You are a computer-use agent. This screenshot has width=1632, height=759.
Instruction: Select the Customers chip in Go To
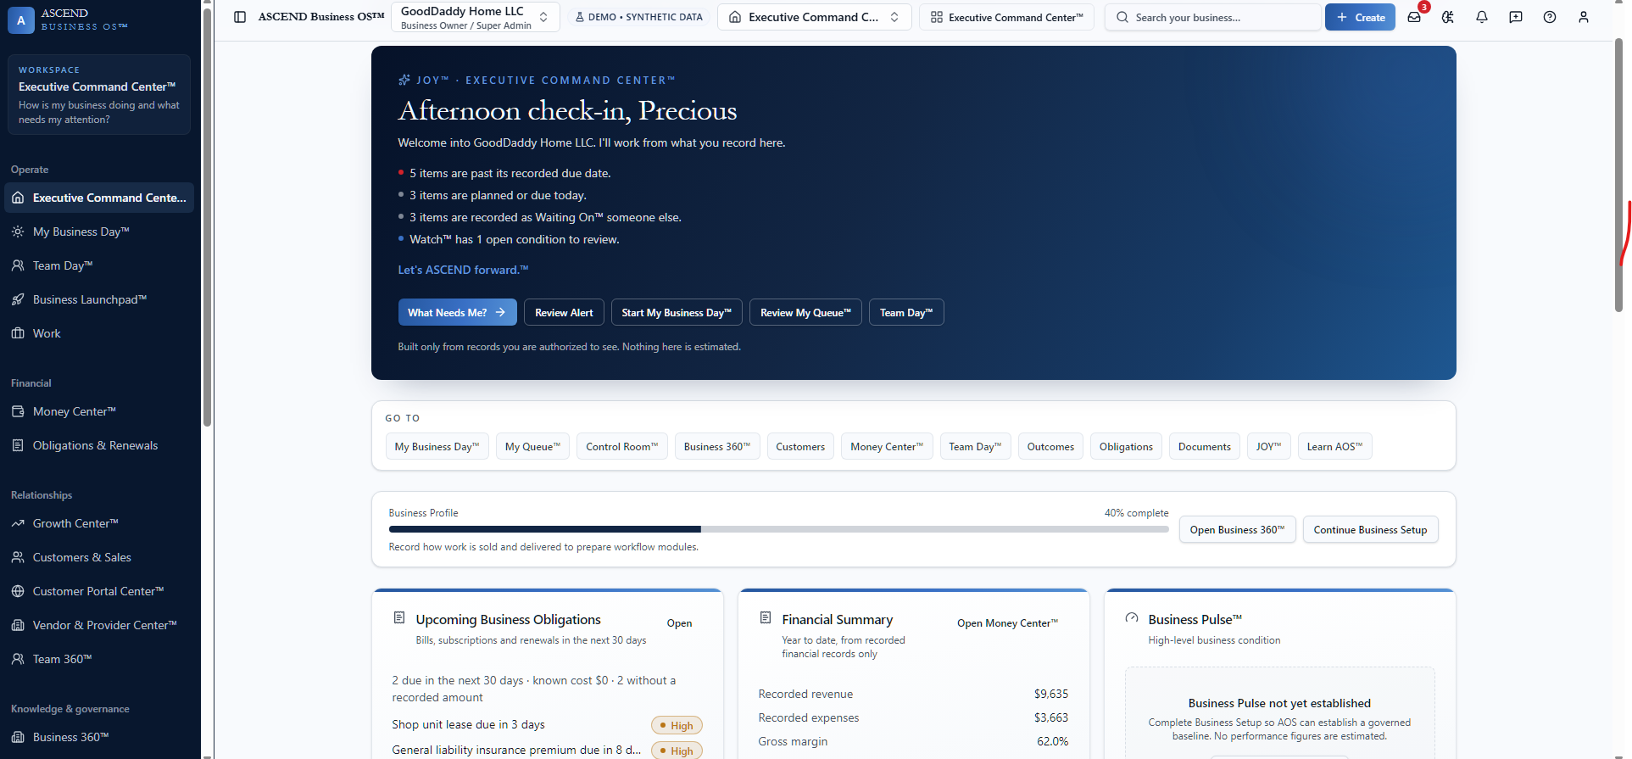tap(800, 446)
